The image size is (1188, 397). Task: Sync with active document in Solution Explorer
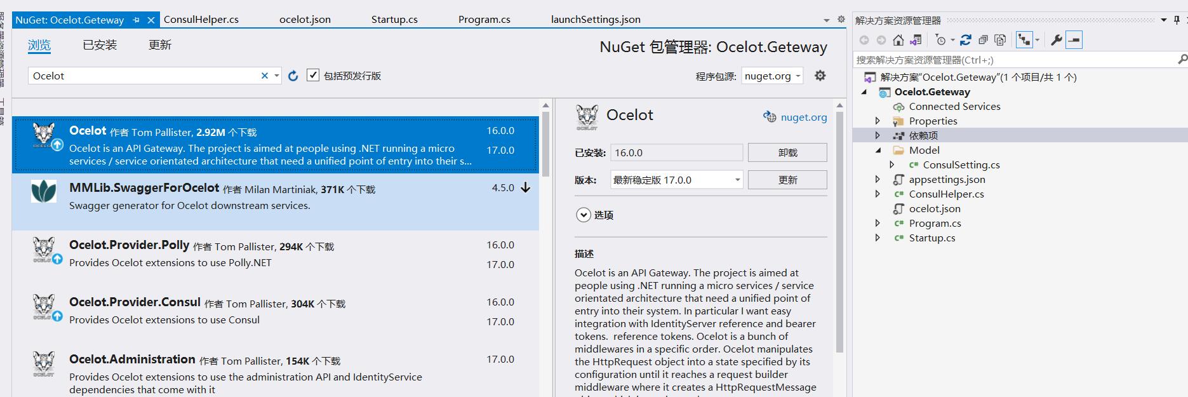click(965, 40)
